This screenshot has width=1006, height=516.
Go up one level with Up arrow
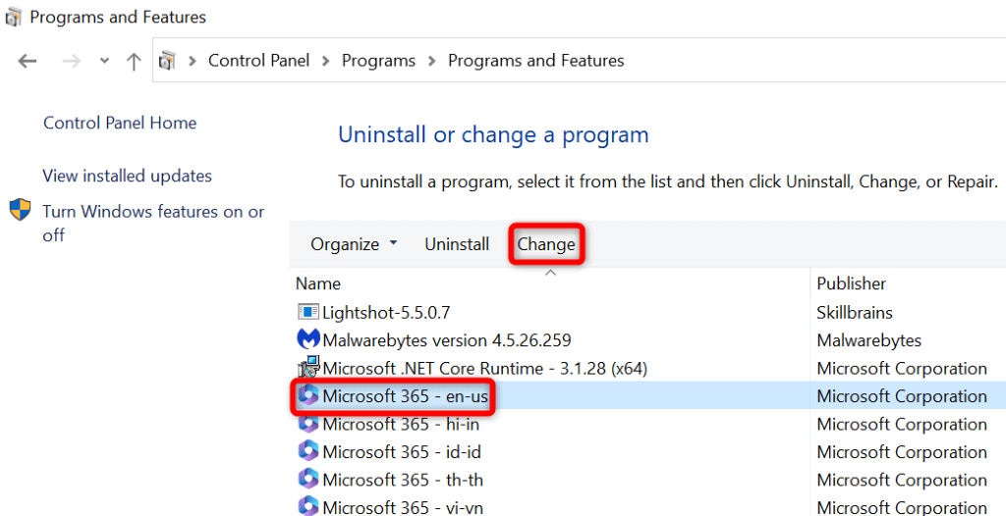pos(134,61)
